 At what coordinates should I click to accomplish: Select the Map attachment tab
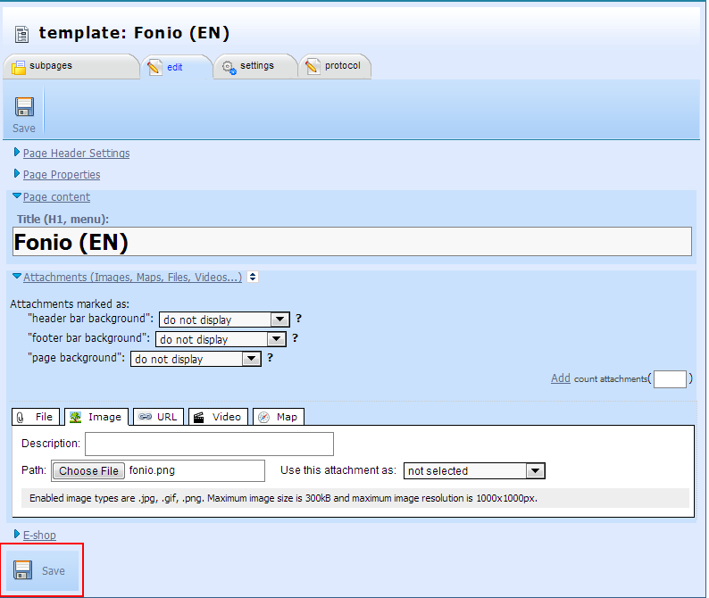(x=279, y=417)
